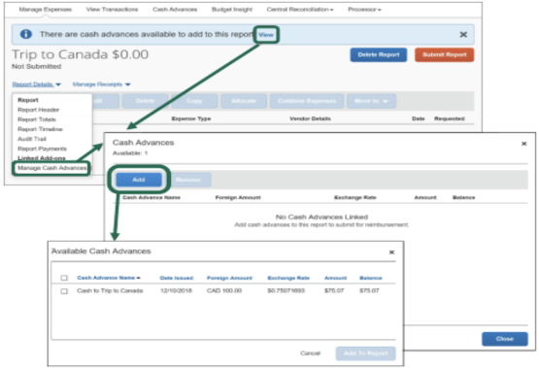Close the Available Cash Advances dialog

[391, 252]
